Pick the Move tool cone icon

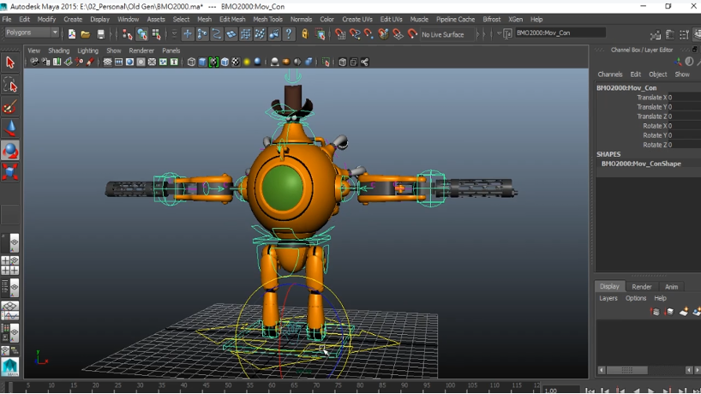10,128
